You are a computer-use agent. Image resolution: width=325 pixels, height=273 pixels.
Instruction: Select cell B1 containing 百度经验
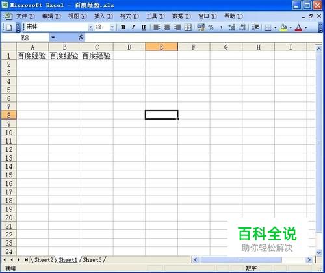[x=65, y=56]
